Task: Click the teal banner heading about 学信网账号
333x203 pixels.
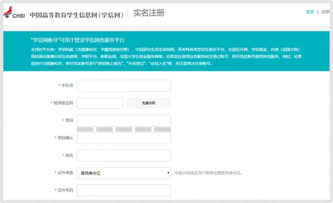Action: [78, 40]
